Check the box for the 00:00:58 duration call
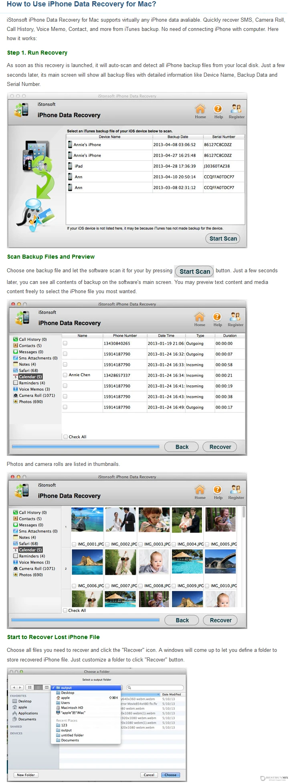The image size is (291, 784). [65, 365]
